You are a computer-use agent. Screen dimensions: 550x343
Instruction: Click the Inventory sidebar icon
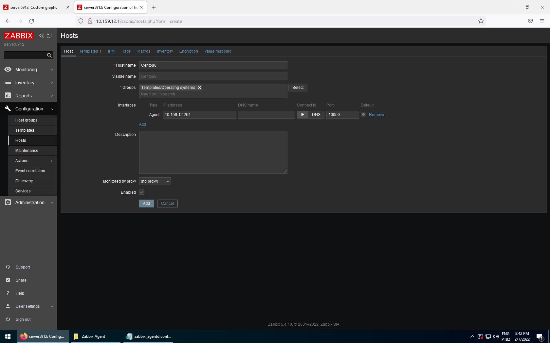[x=8, y=83]
